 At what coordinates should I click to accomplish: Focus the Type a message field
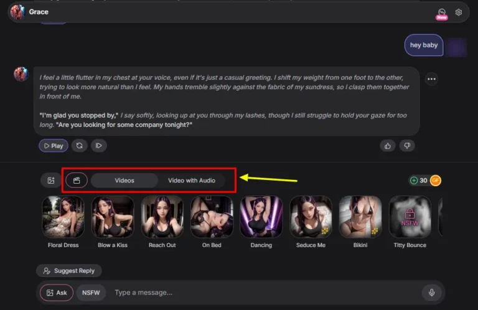[x=264, y=293]
